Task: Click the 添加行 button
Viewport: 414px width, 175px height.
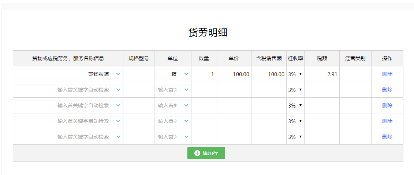Action: click(206, 153)
